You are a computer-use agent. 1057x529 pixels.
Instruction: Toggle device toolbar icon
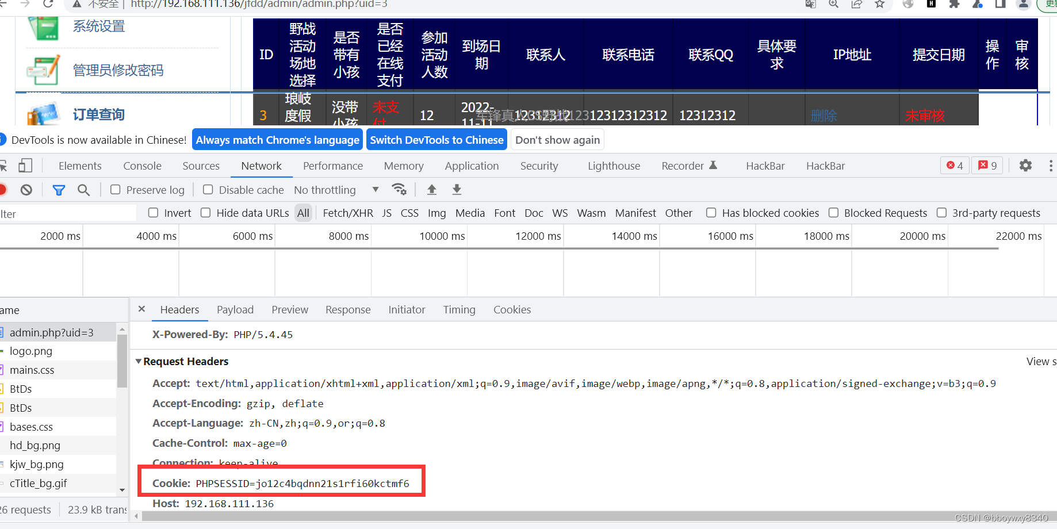[25, 166]
